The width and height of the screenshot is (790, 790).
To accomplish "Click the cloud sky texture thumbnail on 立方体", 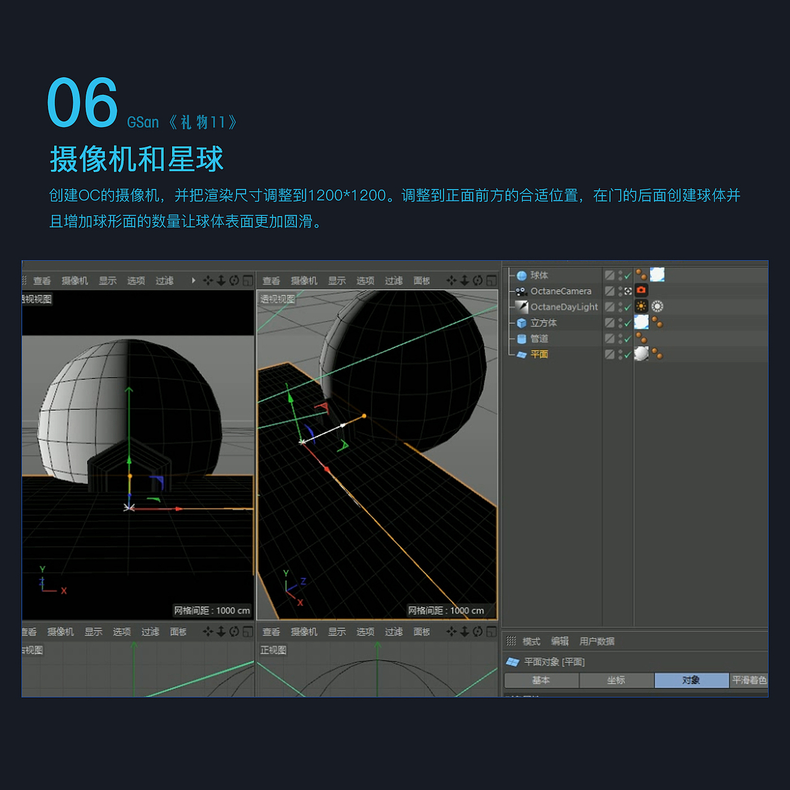I will [x=641, y=322].
